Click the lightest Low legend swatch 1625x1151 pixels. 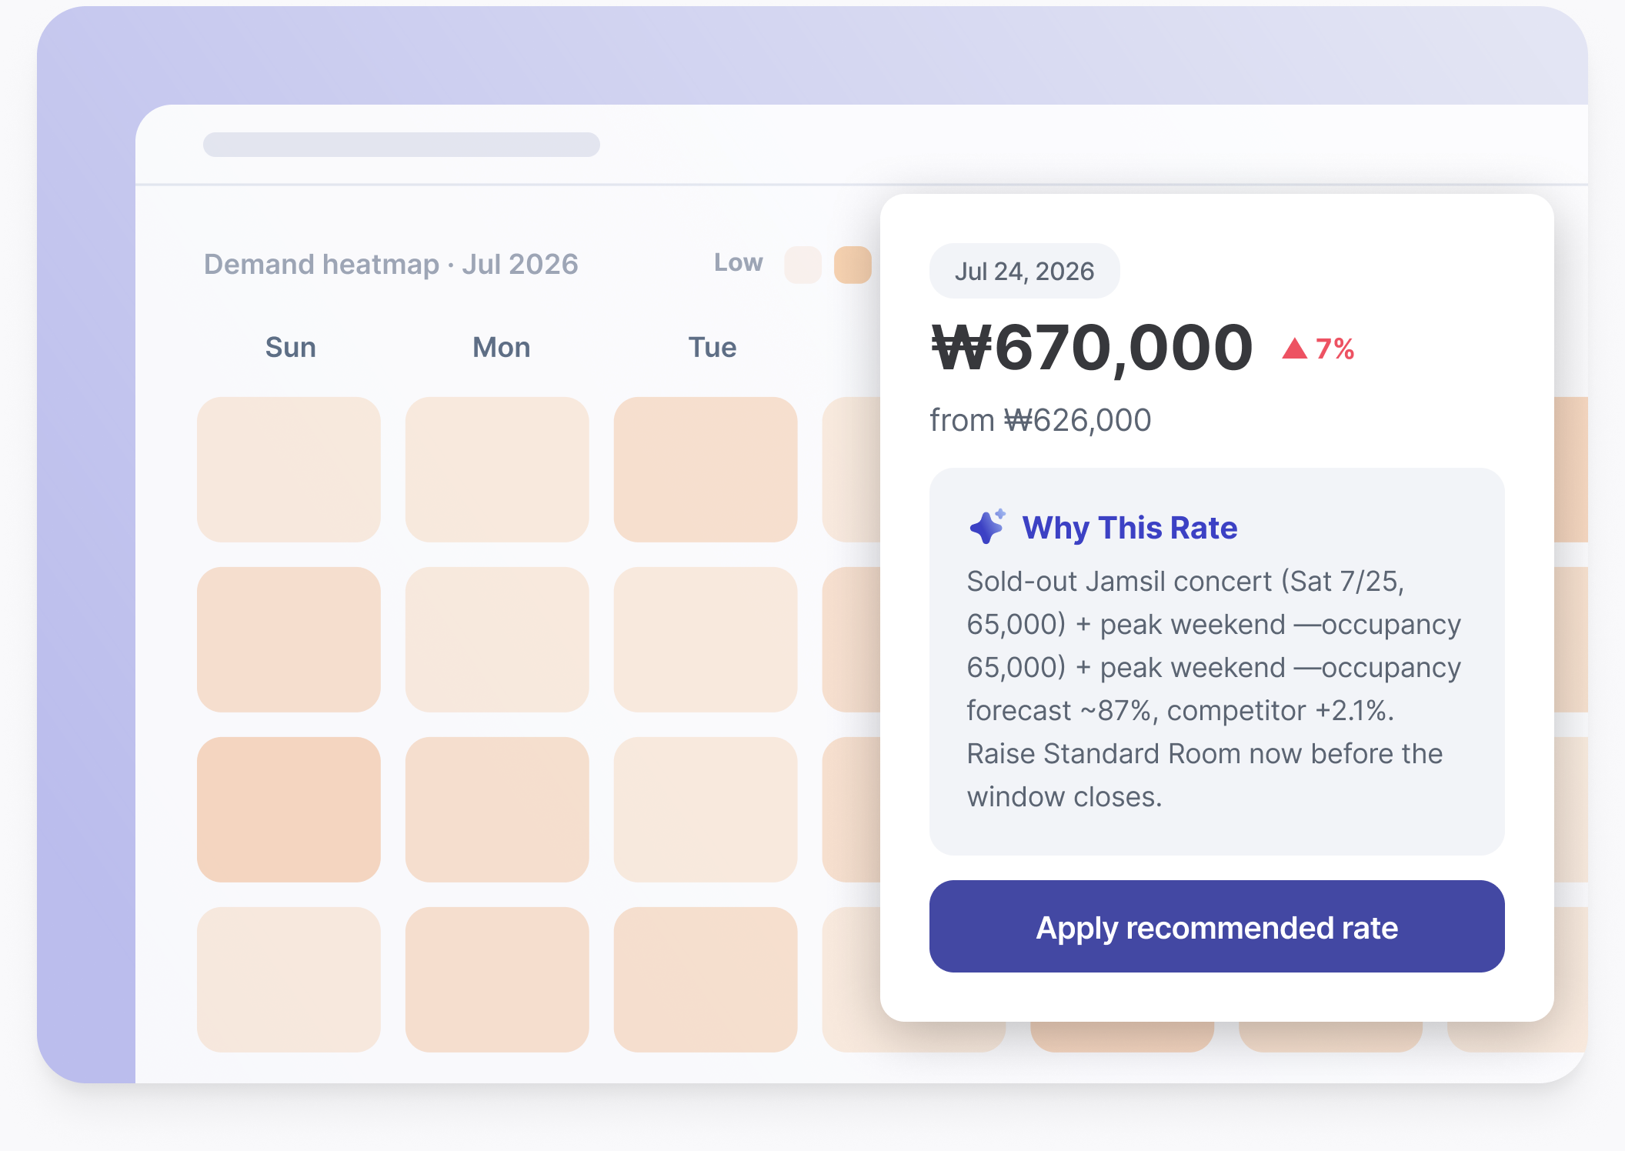click(x=802, y=265)
